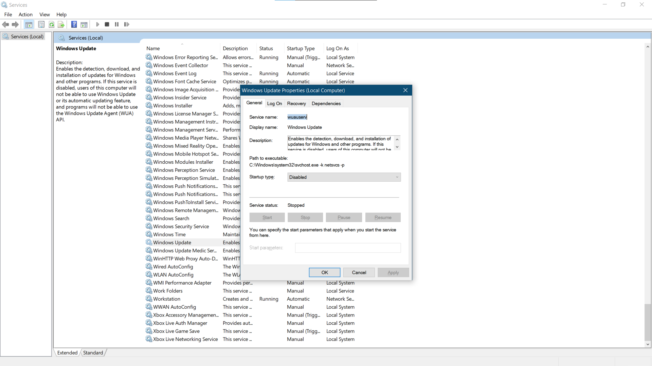Image resolution: width=652 pixels, height=366 pixels.
Task: Select the Windows Update service row
Action: tap(192, 242)
